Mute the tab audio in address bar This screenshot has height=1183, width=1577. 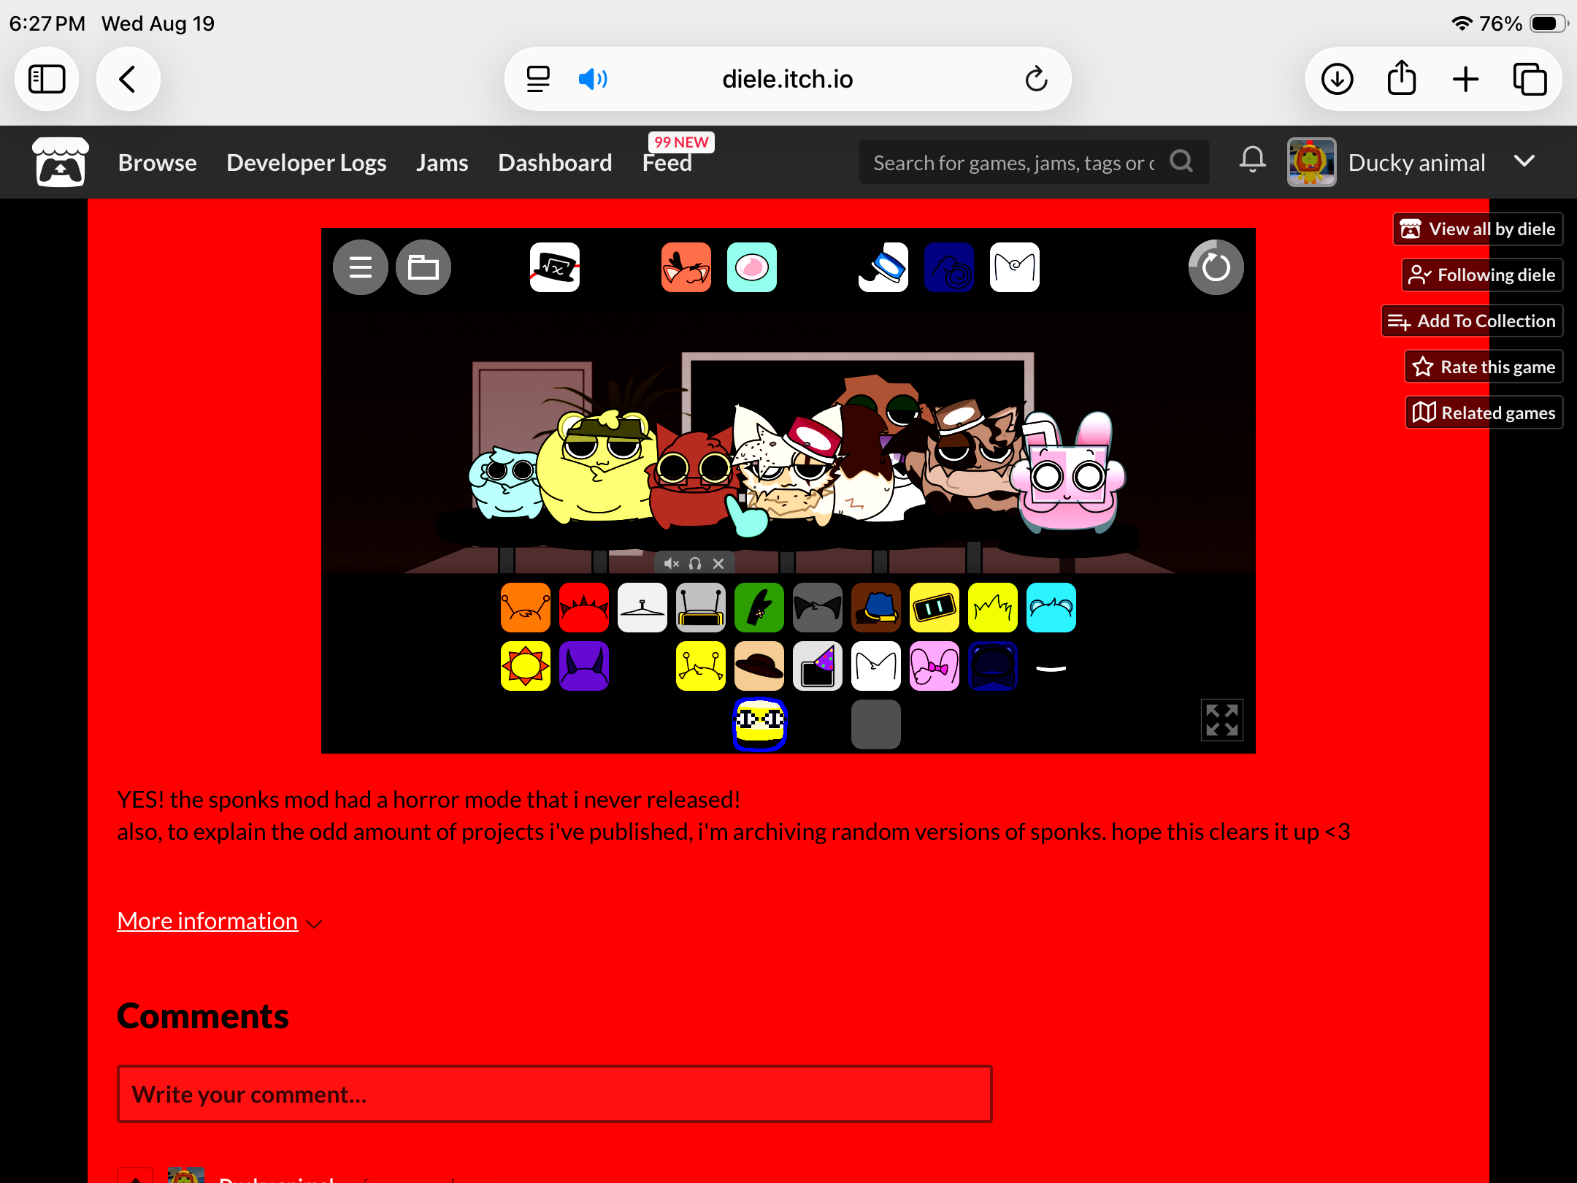click(x=593, y=79)
